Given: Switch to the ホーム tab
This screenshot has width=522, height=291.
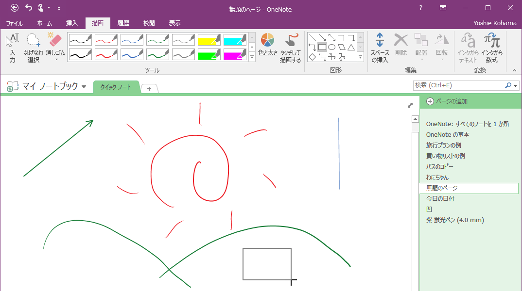Looking at the screenshot, I should 45,23.
